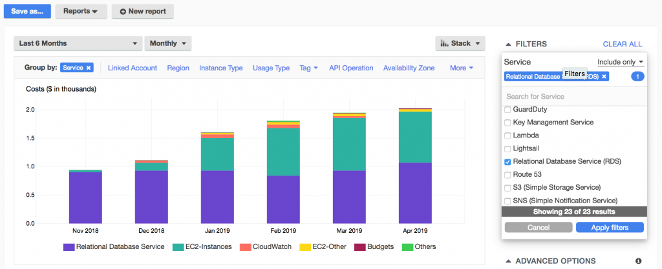Click the plus icon on New report
662x269 pixels.
(123, 12)
